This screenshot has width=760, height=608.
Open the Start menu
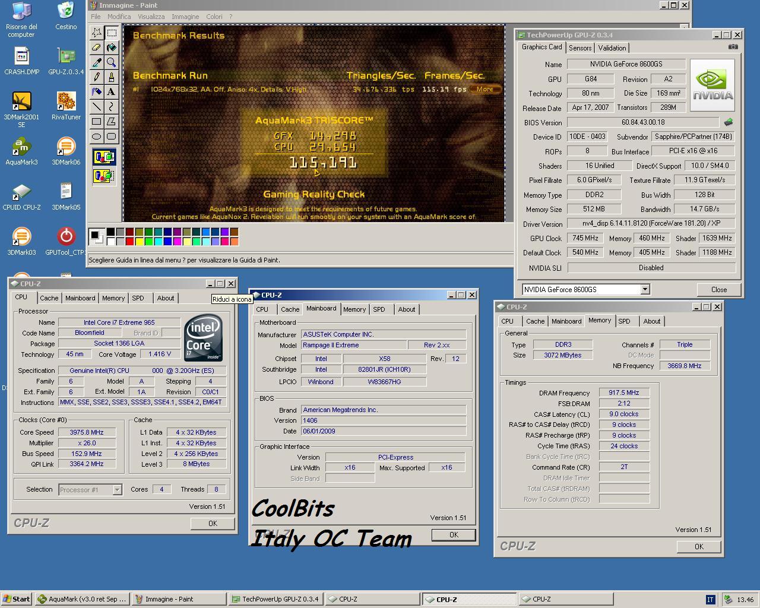tap(16, 599)
